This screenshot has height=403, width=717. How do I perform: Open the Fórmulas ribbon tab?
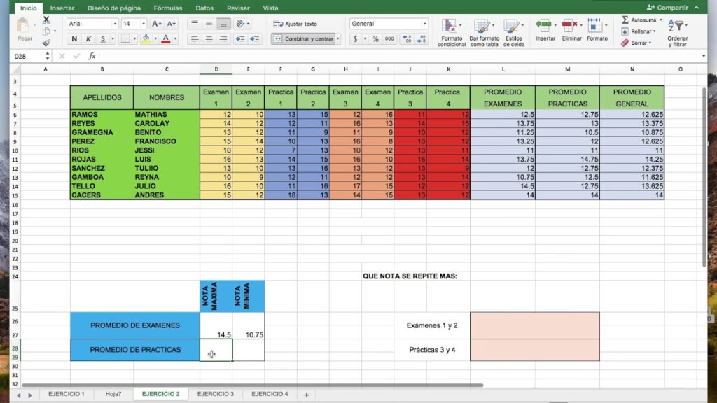(x=167, y=8)
